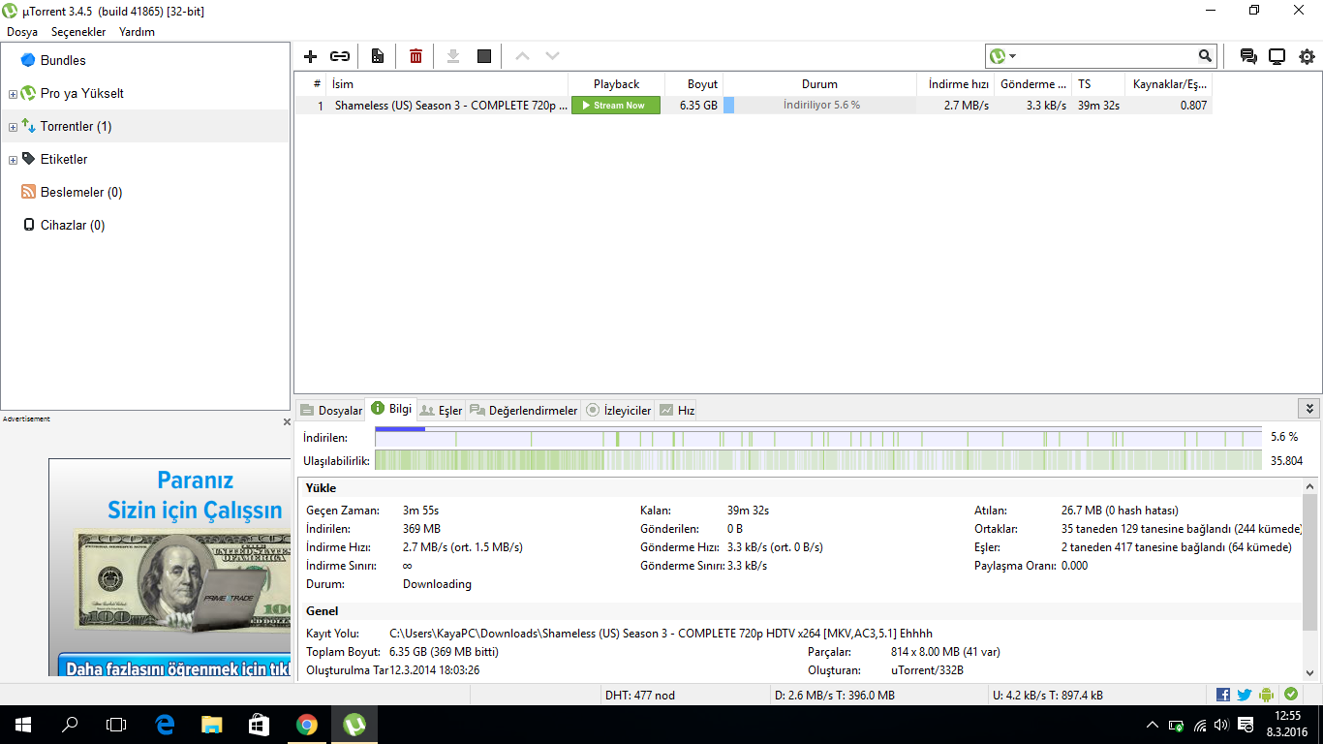
Task: Open the Seçenekler menu
Action: pos(78,32)
